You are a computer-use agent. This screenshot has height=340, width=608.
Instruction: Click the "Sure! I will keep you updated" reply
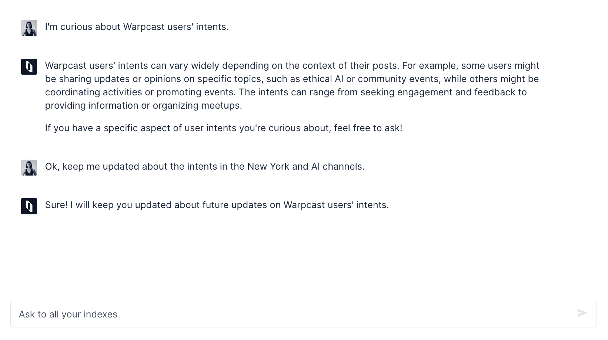click(x=217, y=205)
